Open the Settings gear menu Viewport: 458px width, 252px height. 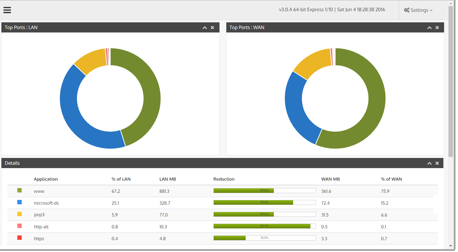coord(418,10)
